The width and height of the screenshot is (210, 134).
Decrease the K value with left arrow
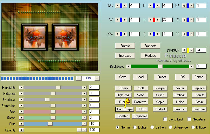pos(151,20)
